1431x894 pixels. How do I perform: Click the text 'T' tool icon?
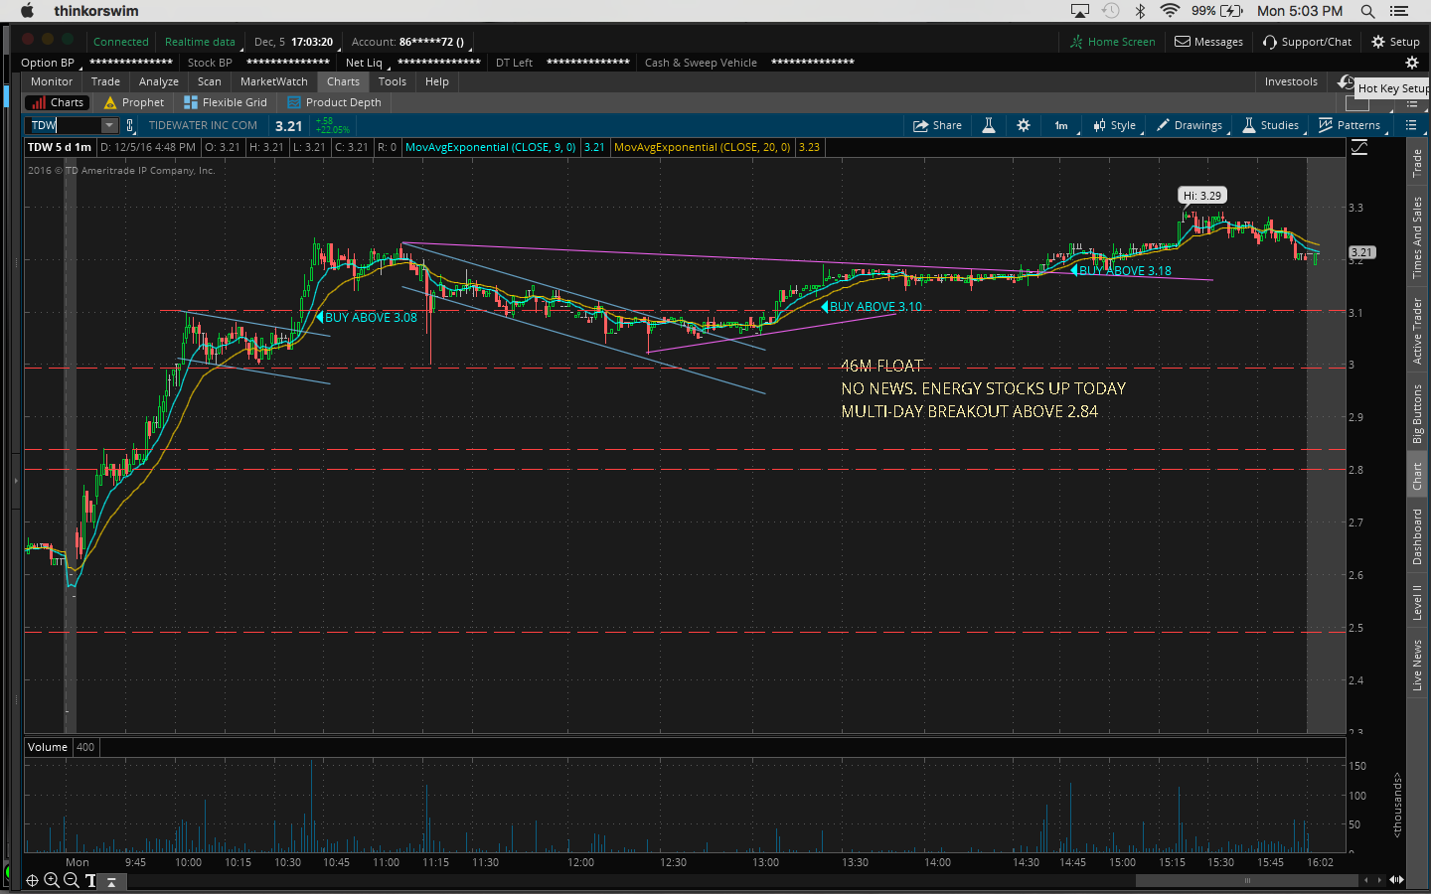[90, 880]
